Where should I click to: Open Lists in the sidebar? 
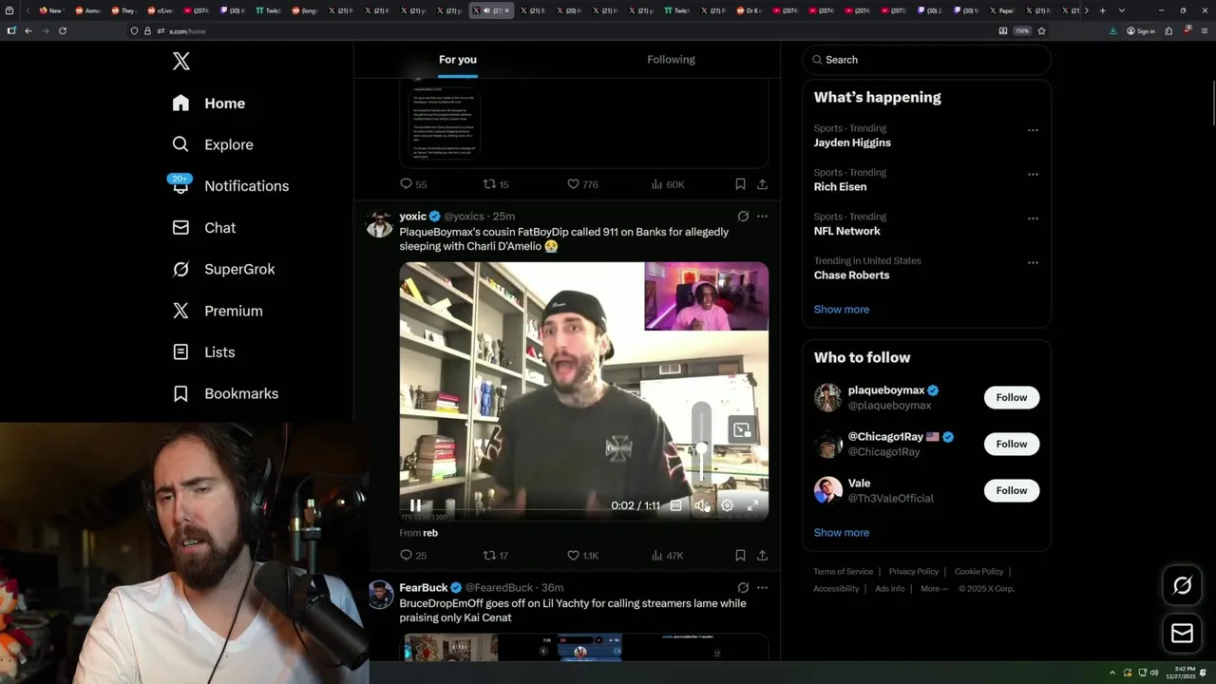203,352
